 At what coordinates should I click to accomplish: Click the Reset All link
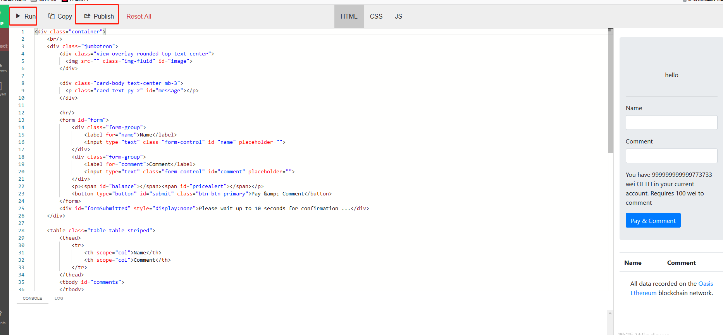coord(139,16)
